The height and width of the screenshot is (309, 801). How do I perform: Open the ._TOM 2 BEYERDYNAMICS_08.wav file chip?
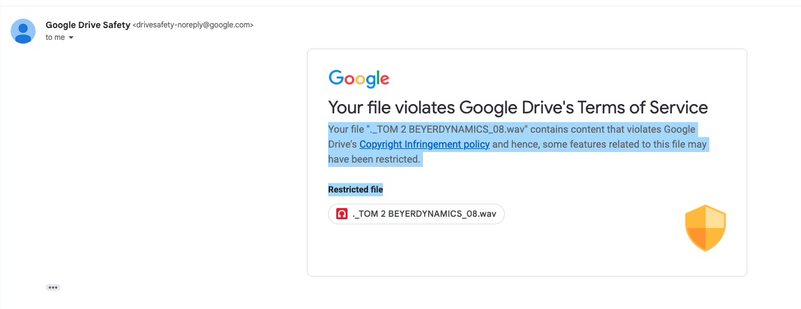click(416, 214)
